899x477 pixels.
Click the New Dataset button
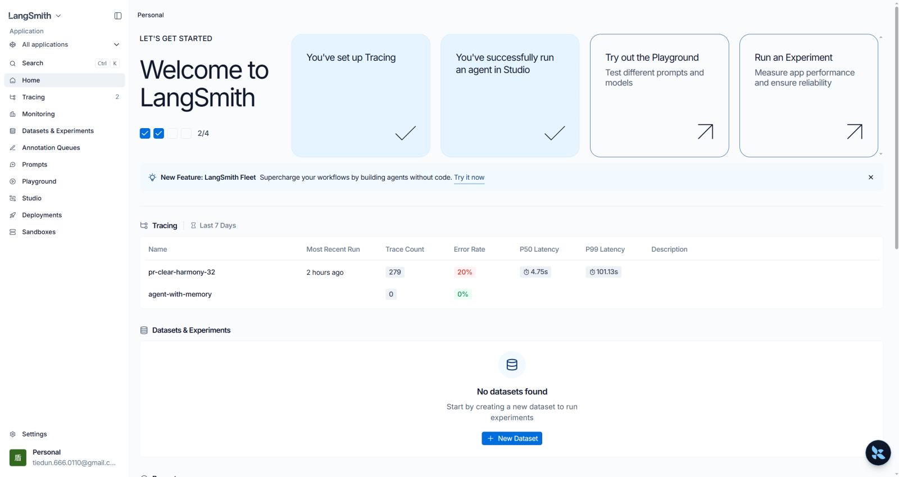click(x=512, y=438)
